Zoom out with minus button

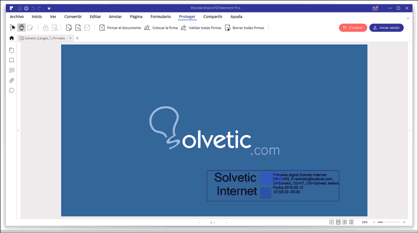(374, 222)
